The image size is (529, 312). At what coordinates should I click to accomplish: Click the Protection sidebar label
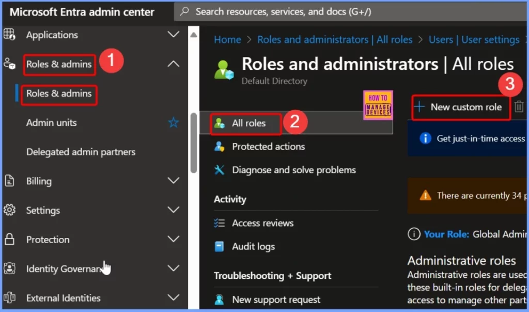48,240
